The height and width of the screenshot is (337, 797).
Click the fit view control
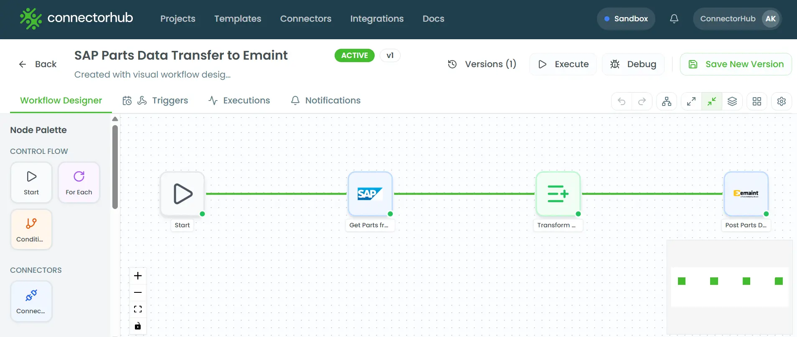(x=138, y=309)
